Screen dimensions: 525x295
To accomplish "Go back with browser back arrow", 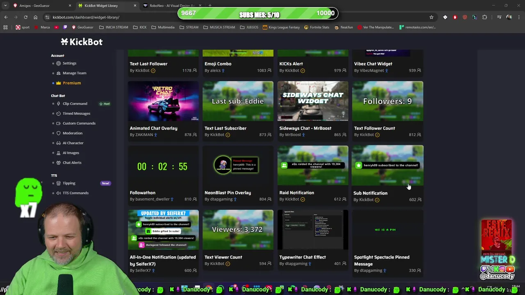I will click(x=6, y=17).
